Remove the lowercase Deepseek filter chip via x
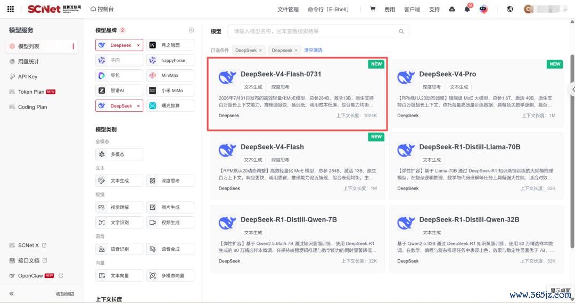Image resolution: width=575 pixels, height=303 pixels. [296, 51]
